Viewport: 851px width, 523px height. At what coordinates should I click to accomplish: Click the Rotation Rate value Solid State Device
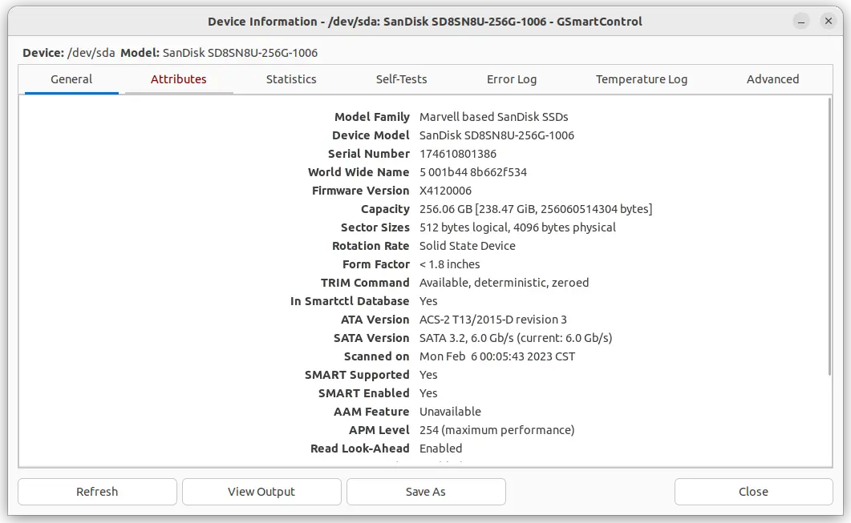[468, 246]
